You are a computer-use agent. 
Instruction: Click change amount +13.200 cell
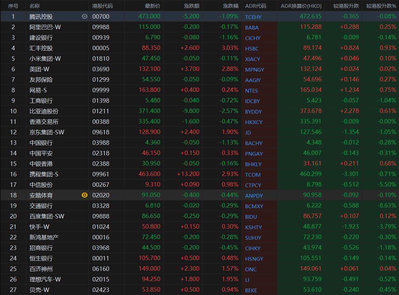coord(188,174)
